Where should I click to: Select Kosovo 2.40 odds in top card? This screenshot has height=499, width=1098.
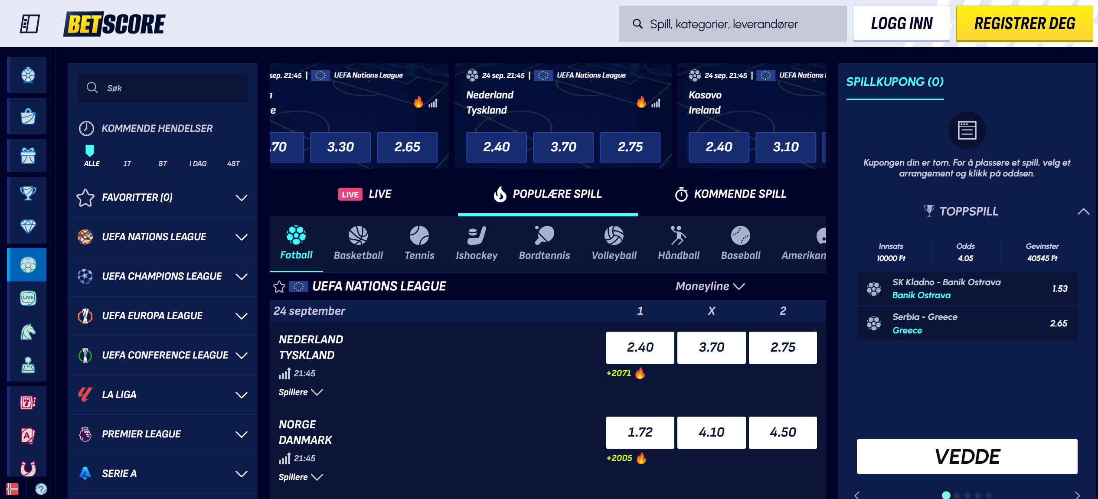(719, 147)
